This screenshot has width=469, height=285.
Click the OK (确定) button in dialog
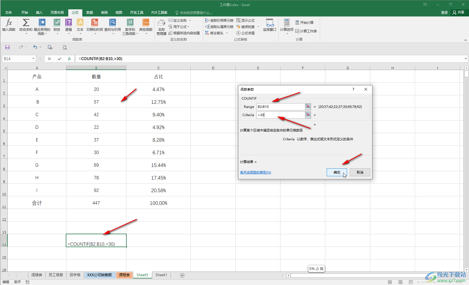[x=337, y=172]
